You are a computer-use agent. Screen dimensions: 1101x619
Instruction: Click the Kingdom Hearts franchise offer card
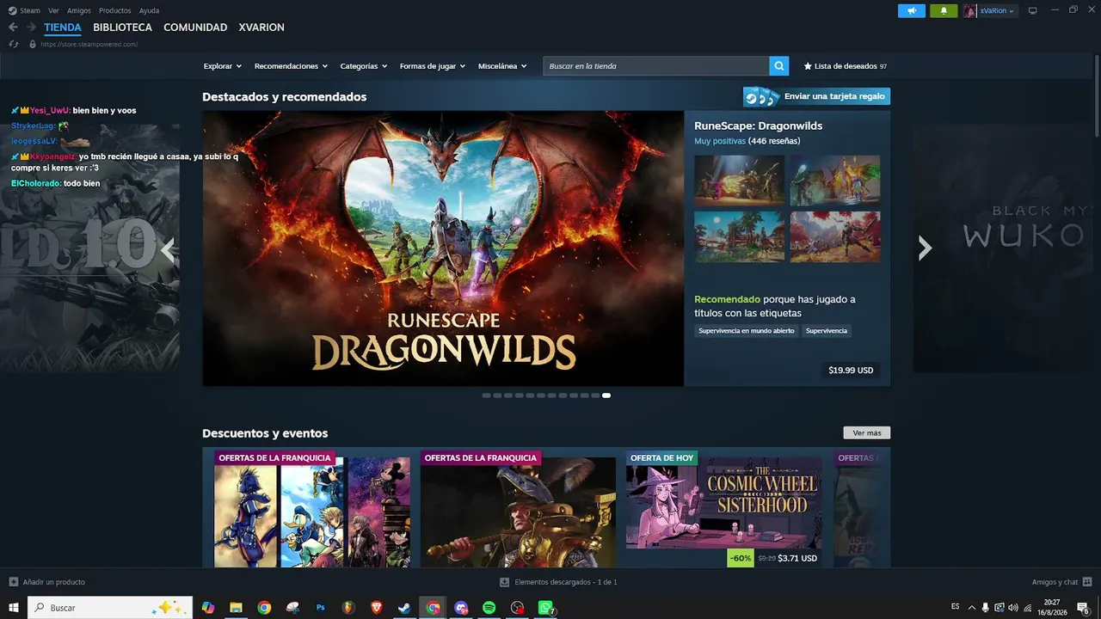point(312,511)
